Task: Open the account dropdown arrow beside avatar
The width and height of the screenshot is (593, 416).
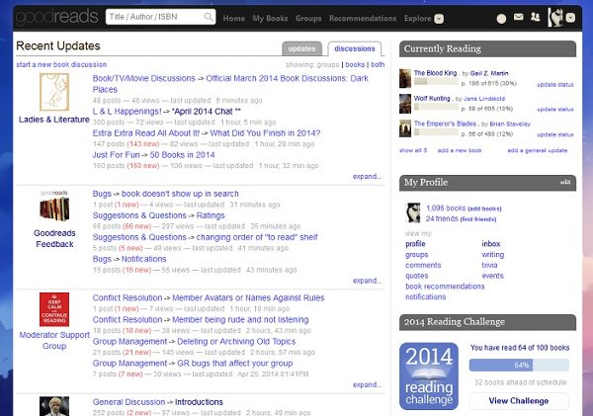Action: pyautogui.click(x=572, y=18)
